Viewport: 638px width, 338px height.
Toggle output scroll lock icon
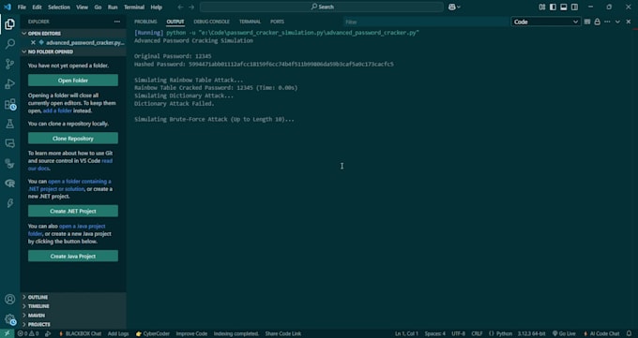597,22
